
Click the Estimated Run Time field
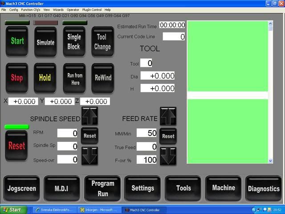coord(172,25)
